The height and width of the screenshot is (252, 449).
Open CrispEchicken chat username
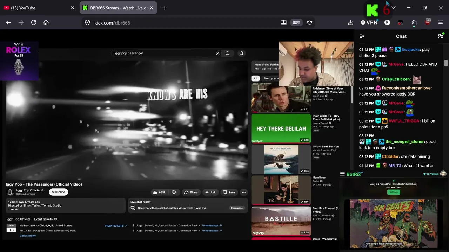click(x=396, y=79)
